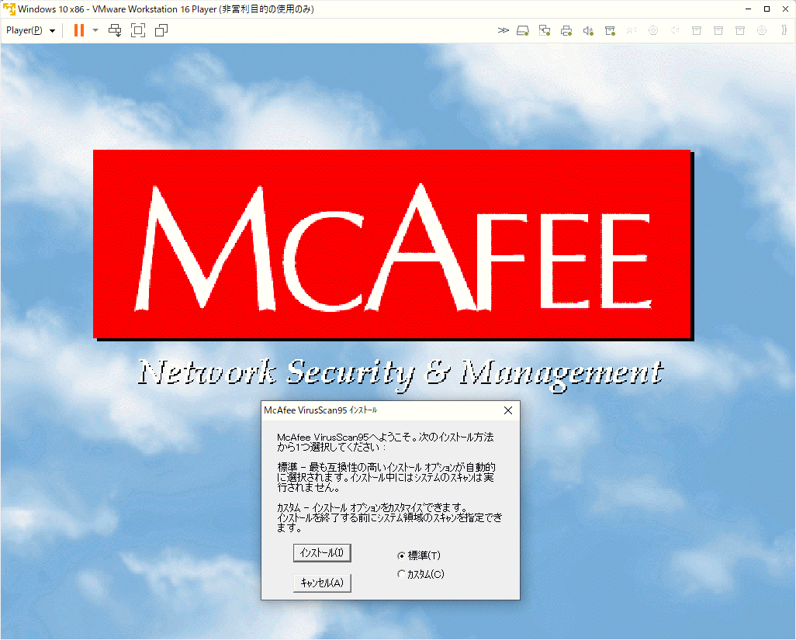
Task: Switch to Unity mode icon
Action: coord(161,30)
